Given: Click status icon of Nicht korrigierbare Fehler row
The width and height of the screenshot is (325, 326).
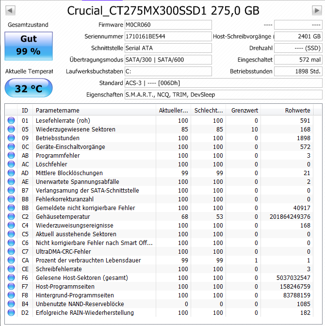Looking at the screenshot, I should click(x=11, y=243).
